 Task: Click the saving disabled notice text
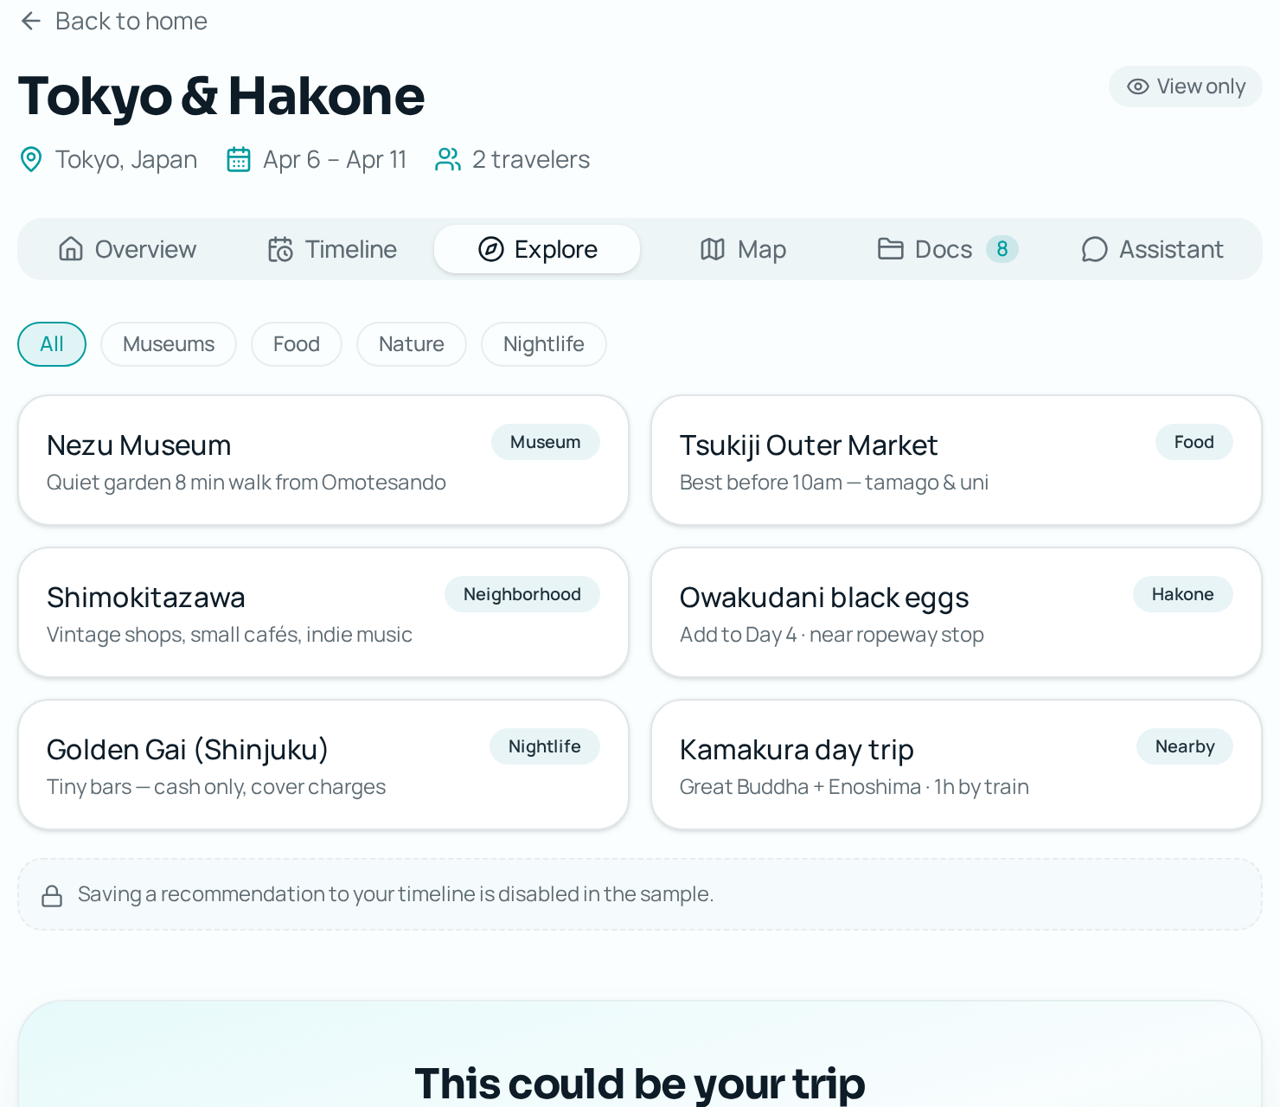click(396, 894)
